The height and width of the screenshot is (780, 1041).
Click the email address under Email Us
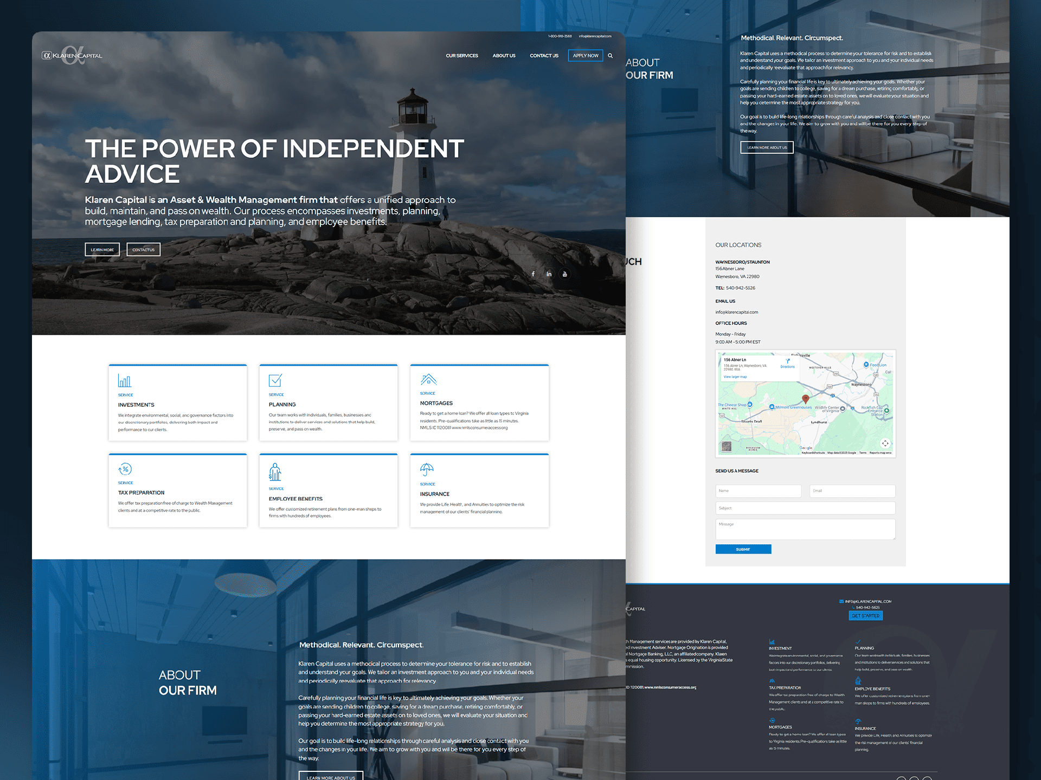[737, 312]
